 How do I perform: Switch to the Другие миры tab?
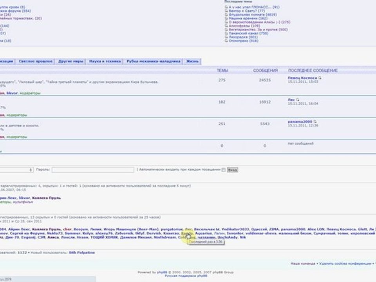pos(71,61)
